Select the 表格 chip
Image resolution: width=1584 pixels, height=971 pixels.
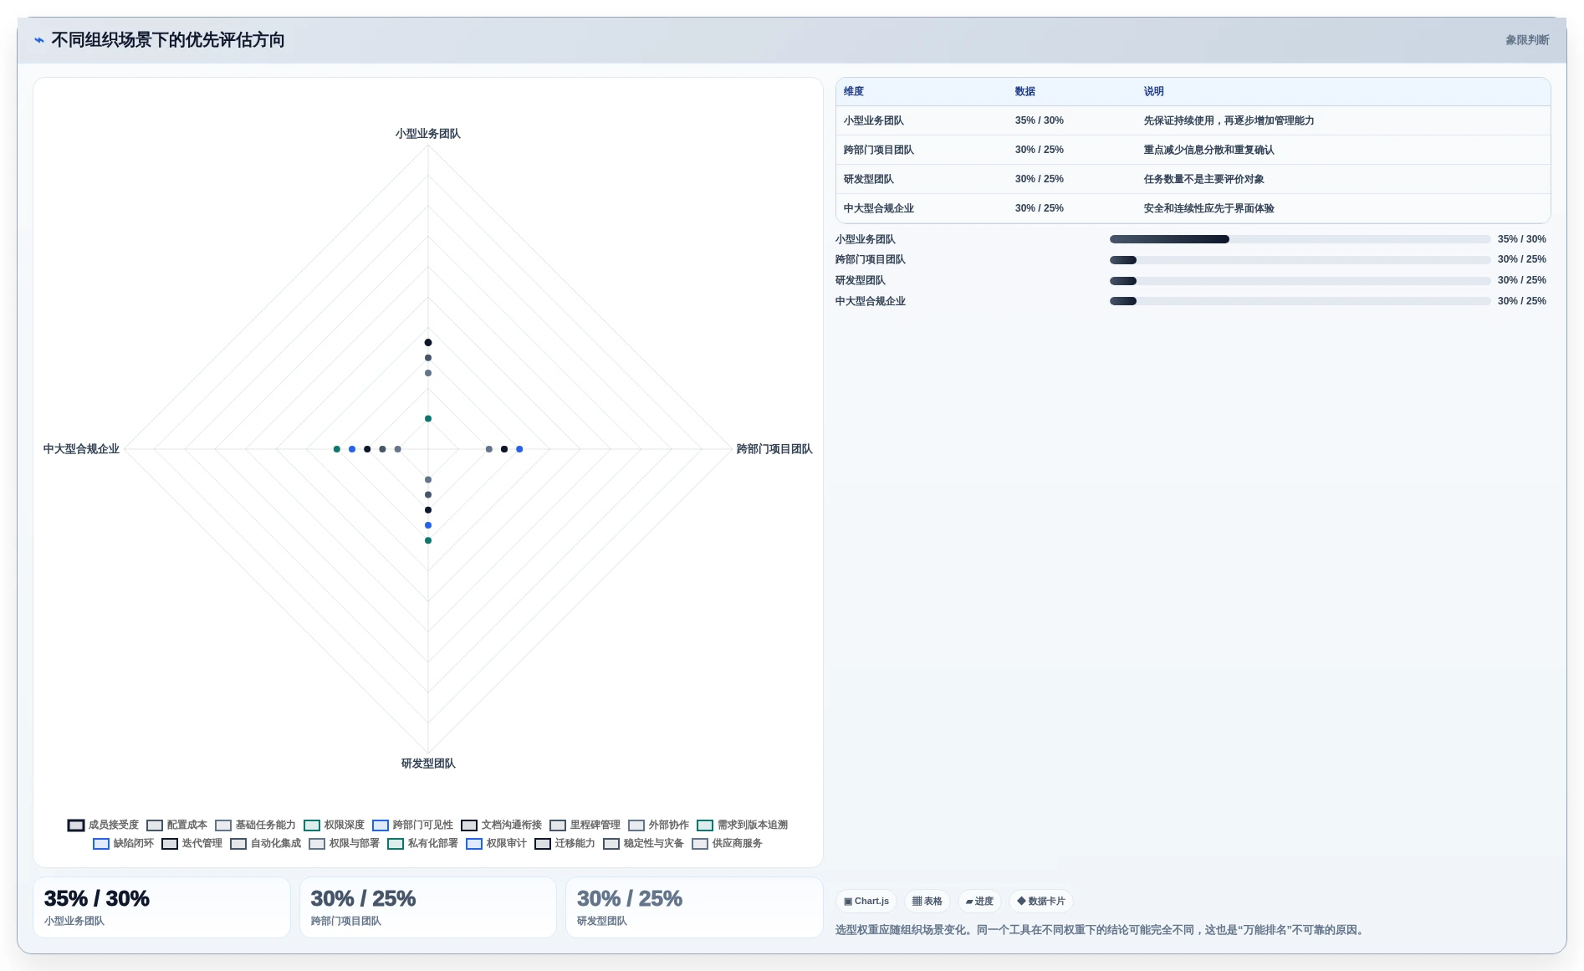[x=927, y=901]
